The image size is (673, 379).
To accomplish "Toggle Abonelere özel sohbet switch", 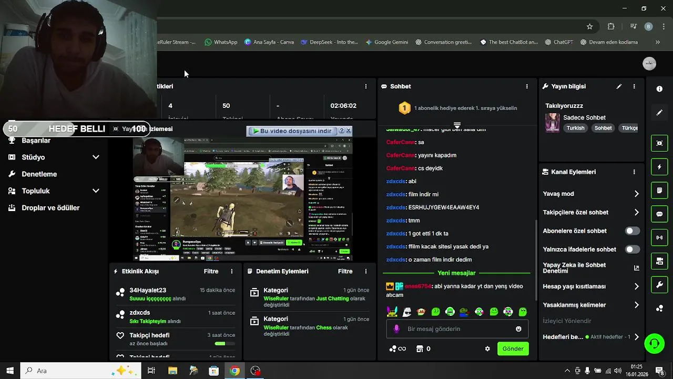I will (x=633, y=231).
